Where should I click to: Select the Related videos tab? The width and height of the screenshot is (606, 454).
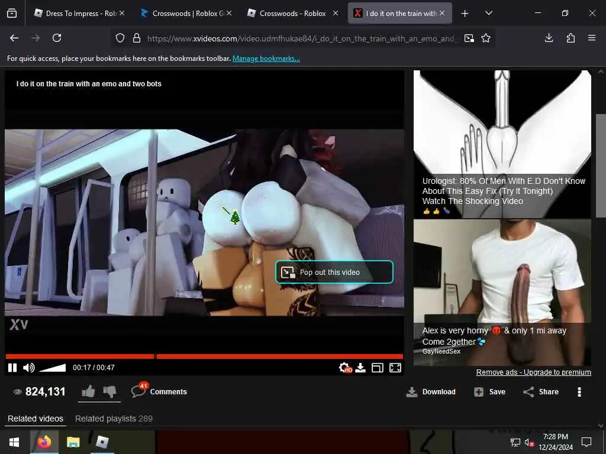click(x=36, y=419)
